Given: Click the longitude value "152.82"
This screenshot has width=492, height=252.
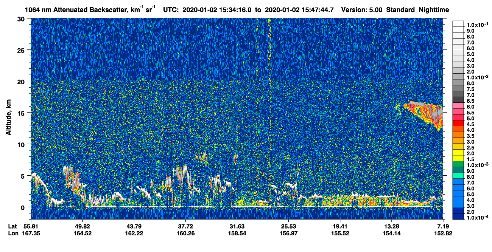Looking at the screenshot, I should (443, 233).
